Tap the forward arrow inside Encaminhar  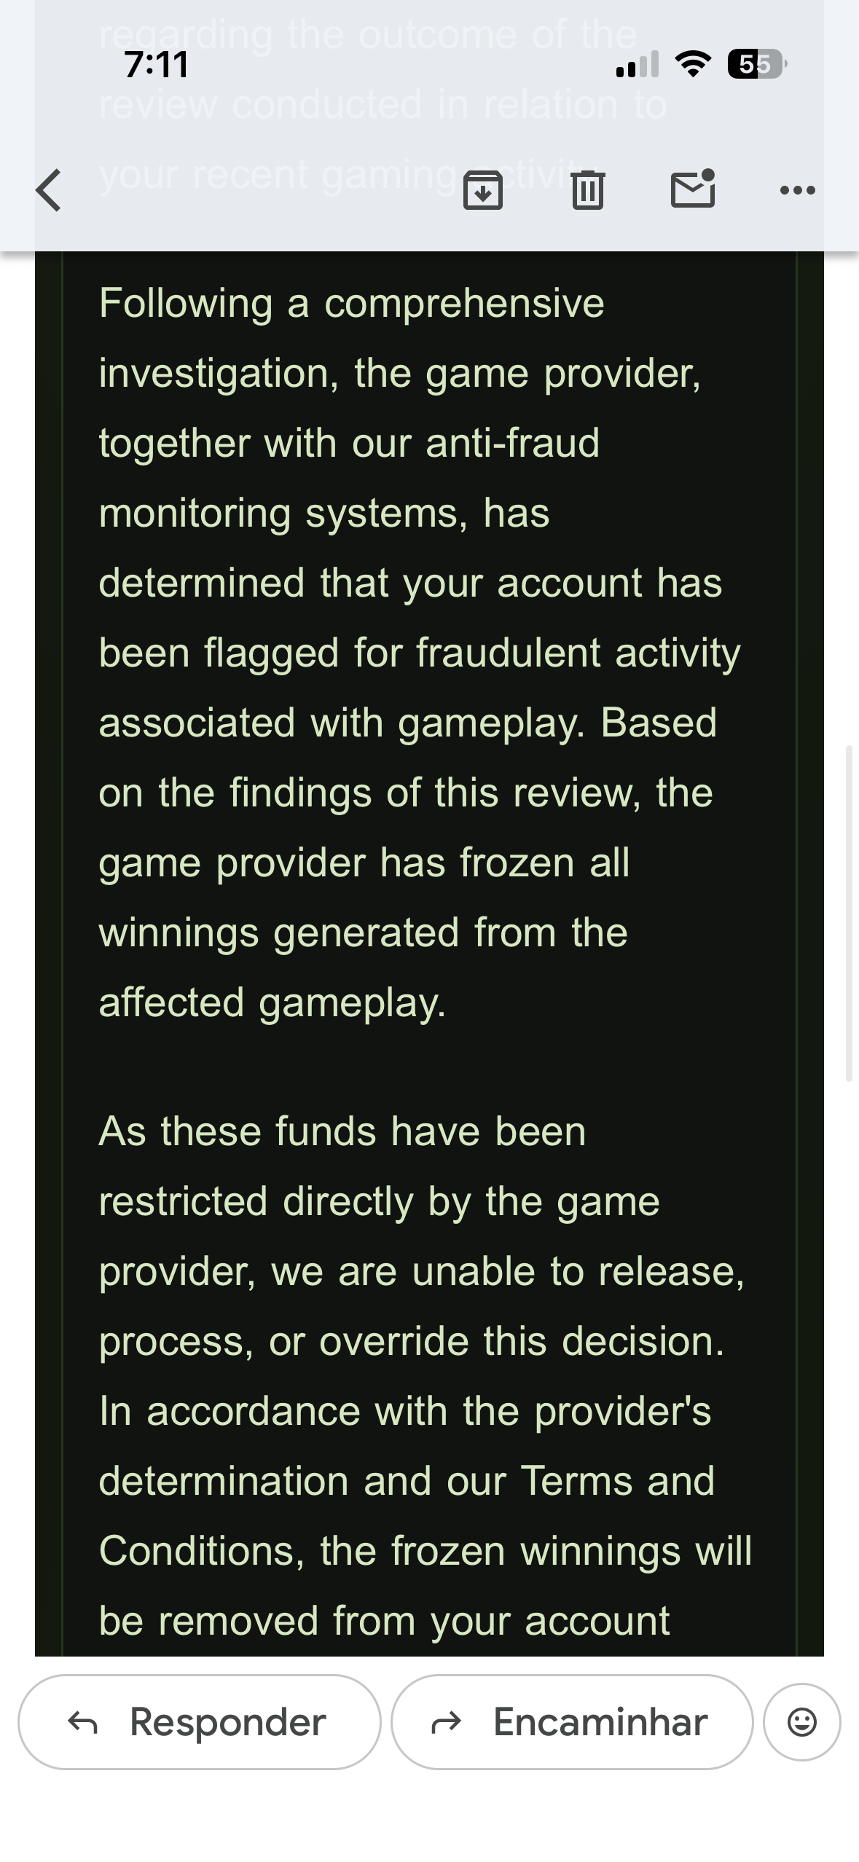[x=447, y=1722]
